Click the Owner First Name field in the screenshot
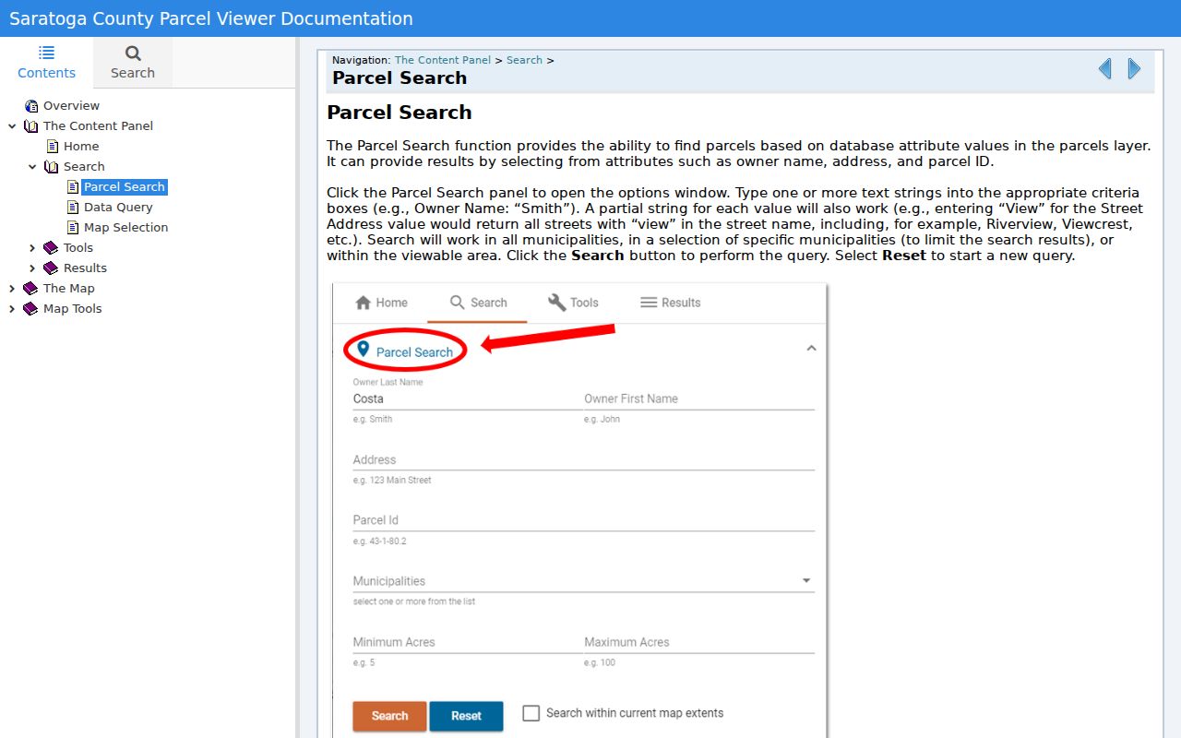Viewport: 1181px width, 738px height. coord(699,399)
